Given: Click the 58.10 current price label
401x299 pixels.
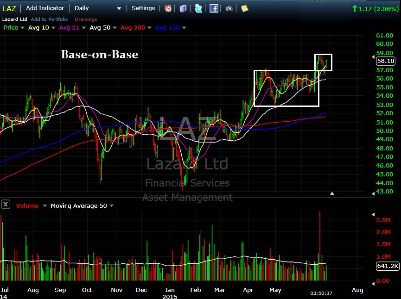Looking at the screenshot, I should pyautogui.click(x=386, y=61).
